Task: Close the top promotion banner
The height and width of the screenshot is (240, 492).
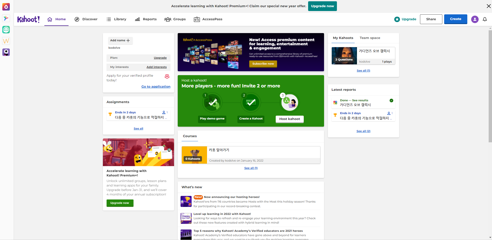Action: pyautogui.click(x=489, y=6)
